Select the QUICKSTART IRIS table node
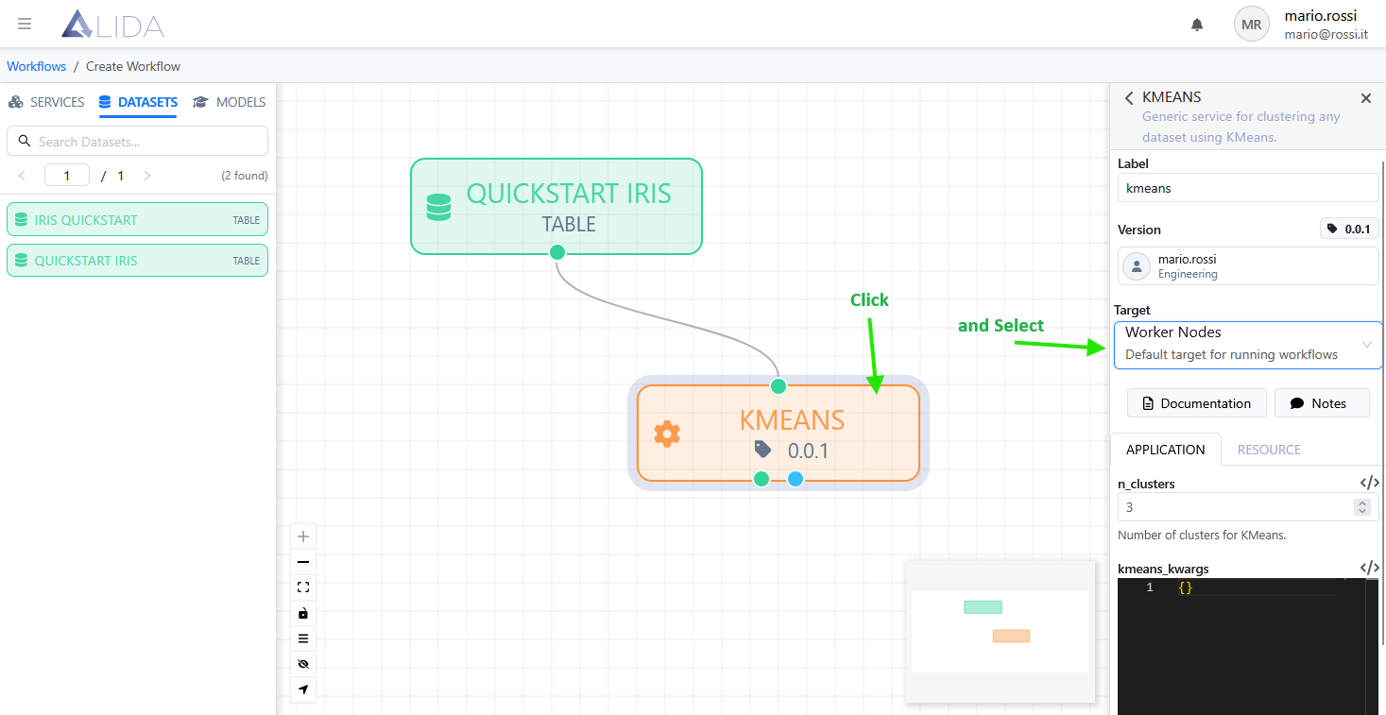The image size is (1386, 715). pyautogui.click(x=556, y=206)
